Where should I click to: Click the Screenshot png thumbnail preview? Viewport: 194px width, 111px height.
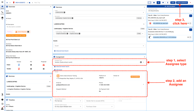point(150,37)
